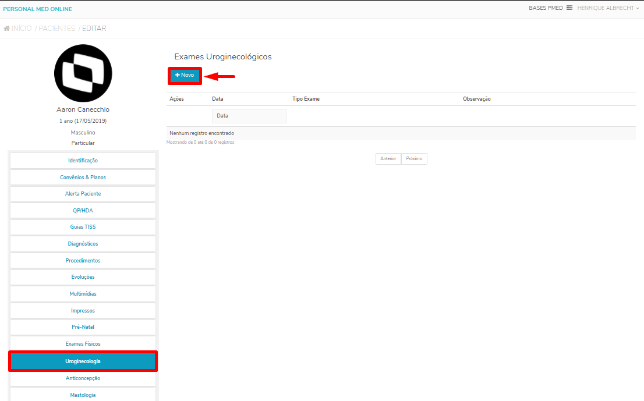Click the Ações column header
This screenshot has height=401, width=644.
[176, 99]
